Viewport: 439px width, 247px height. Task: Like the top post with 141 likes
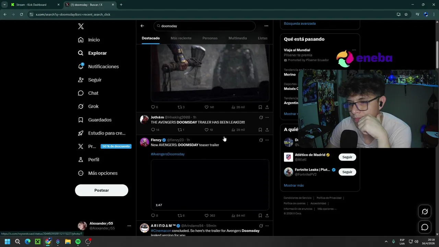[209, 107]
